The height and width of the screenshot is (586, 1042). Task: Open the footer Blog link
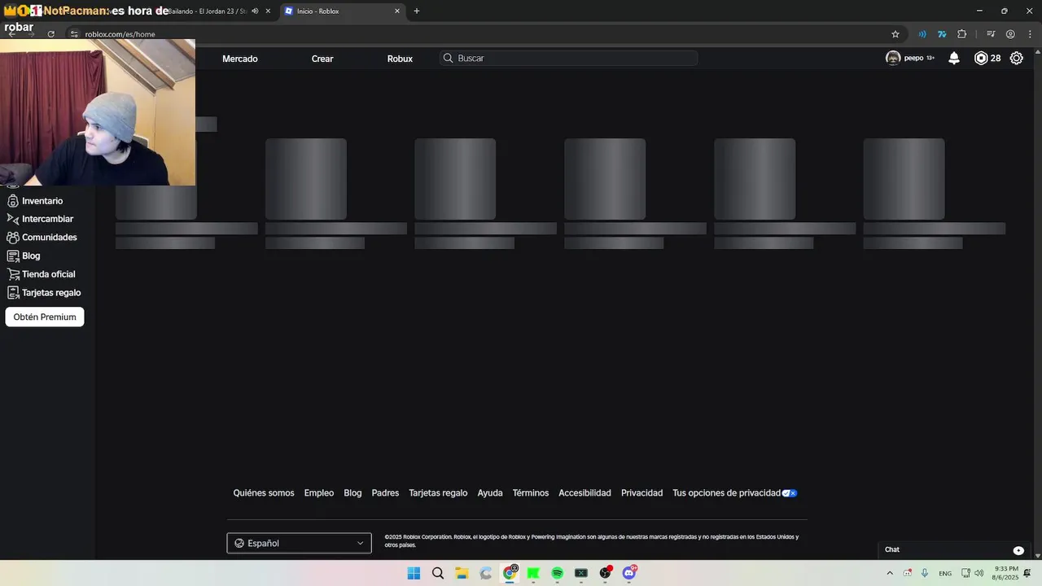pyautogui.click(x=352, y=493)
